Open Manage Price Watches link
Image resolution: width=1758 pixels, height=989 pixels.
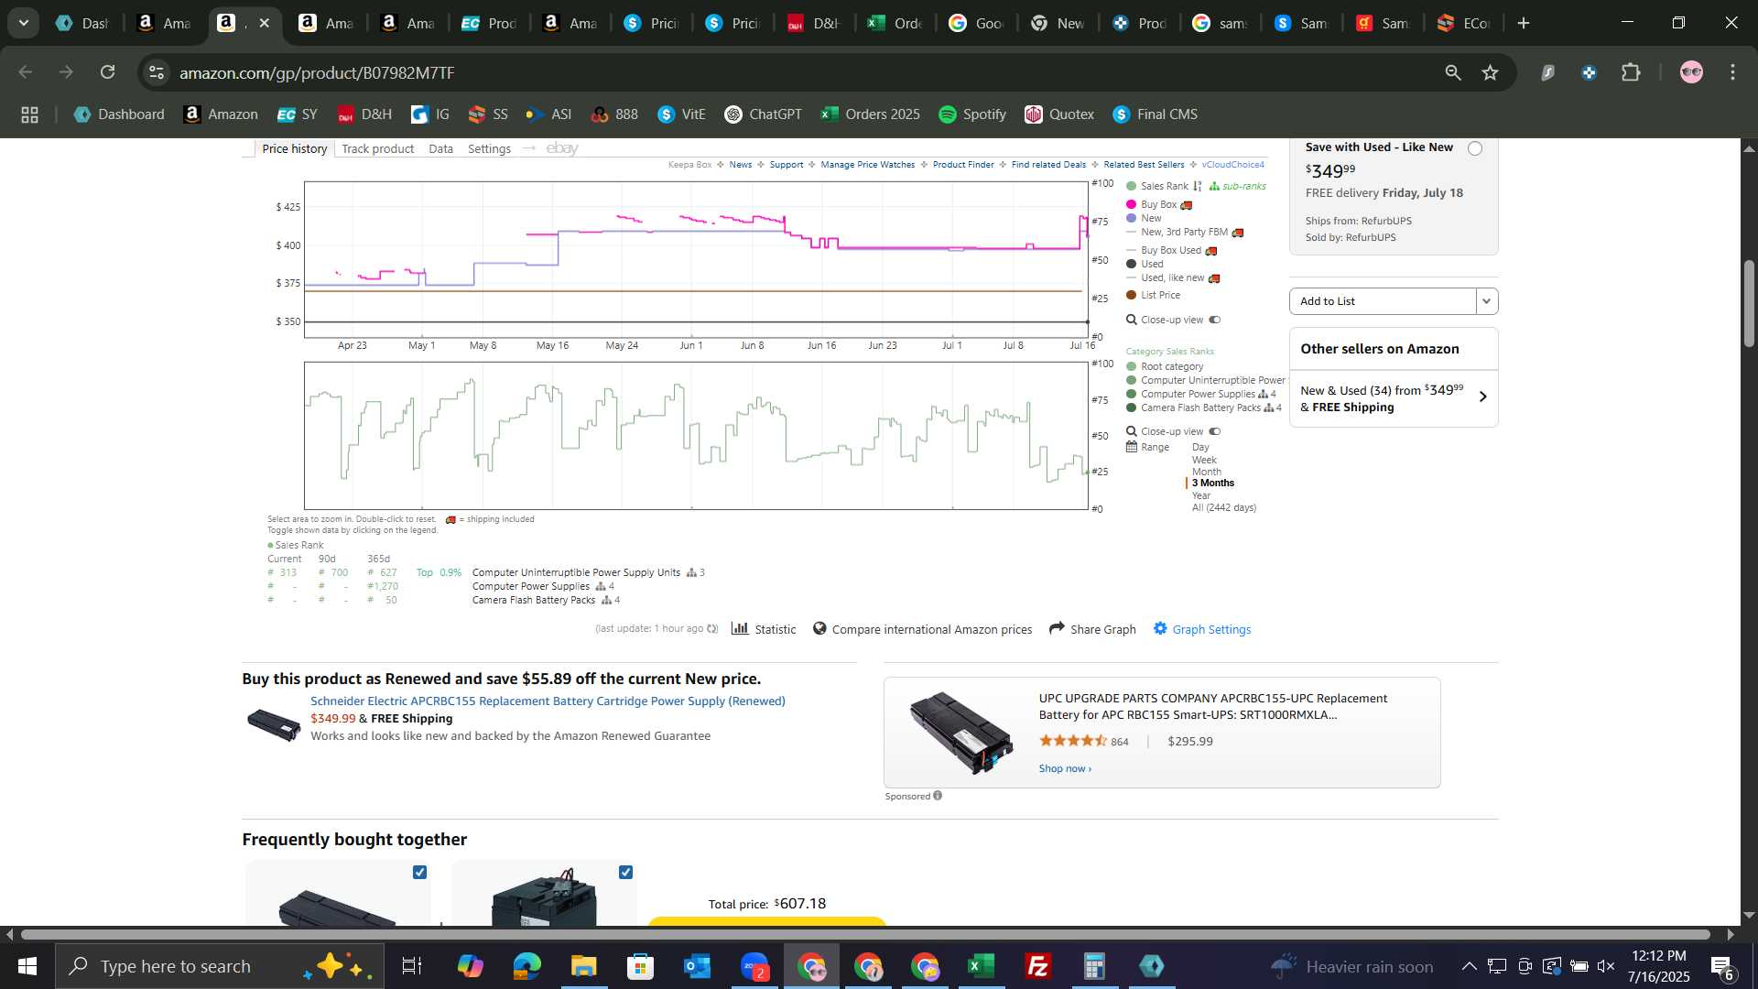(867, 165)
